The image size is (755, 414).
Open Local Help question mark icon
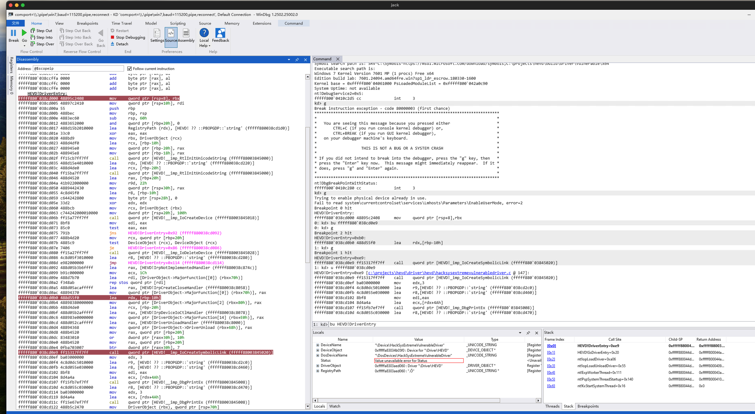coord(204,33)
